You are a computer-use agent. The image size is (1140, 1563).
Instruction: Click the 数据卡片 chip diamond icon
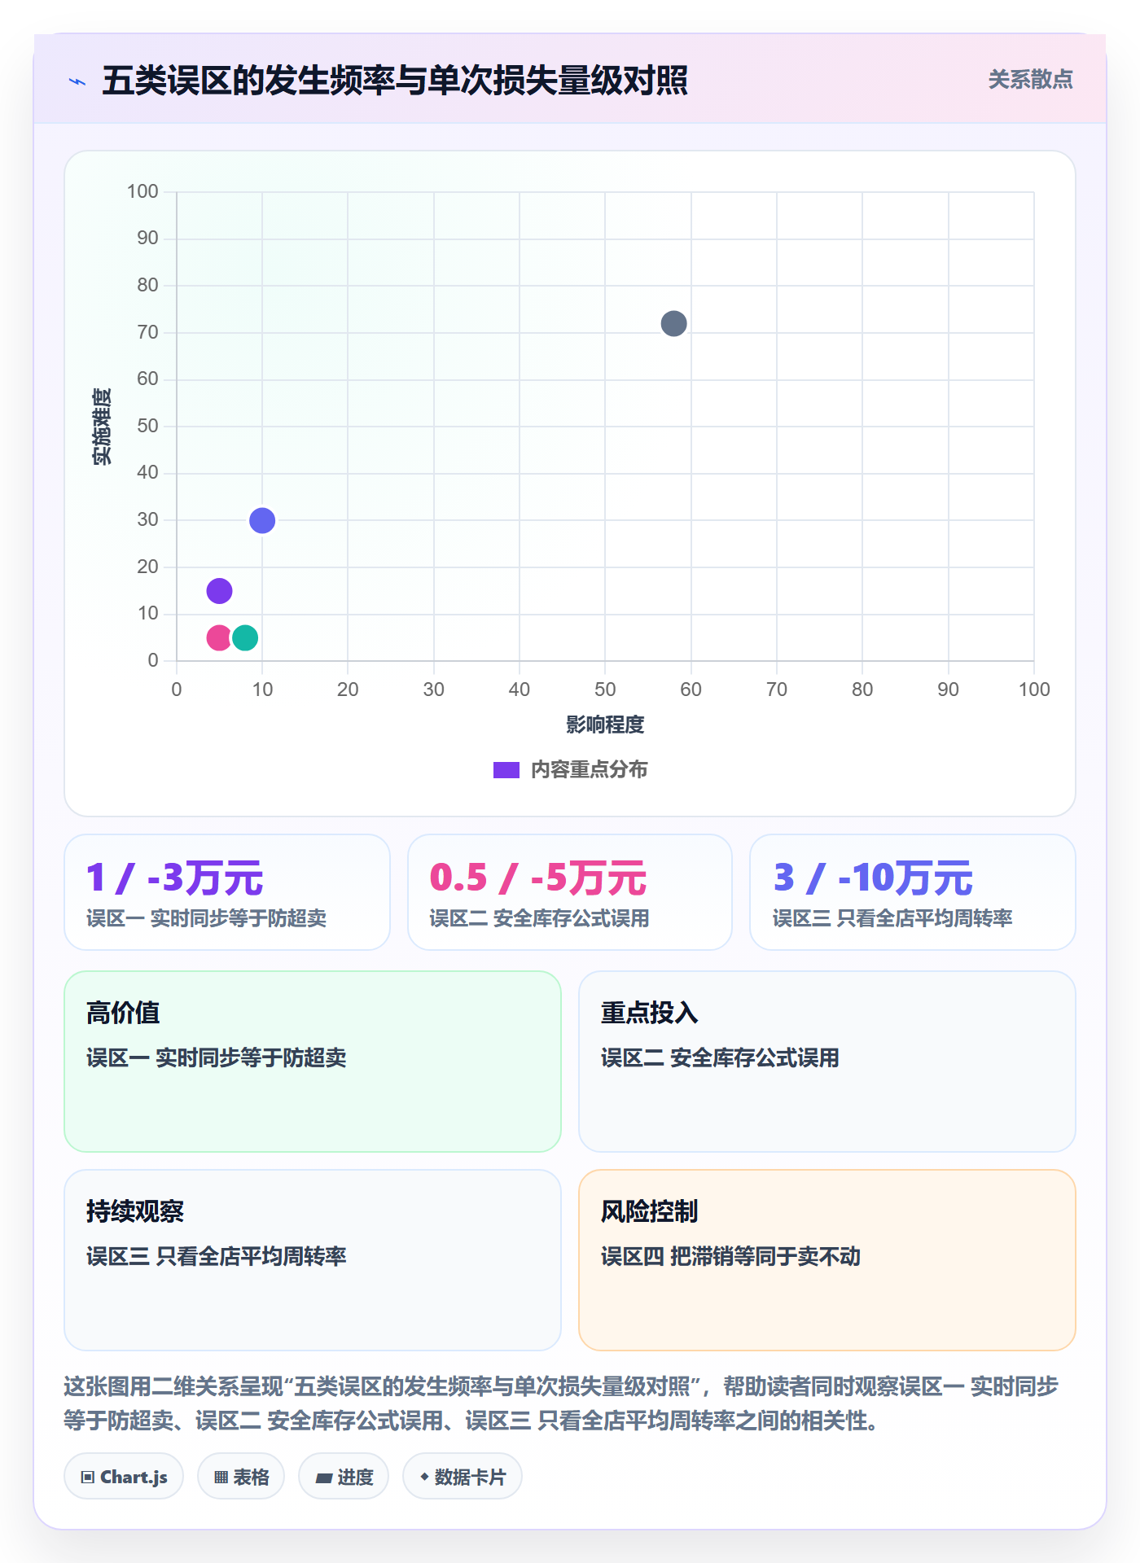point(424,1477)
